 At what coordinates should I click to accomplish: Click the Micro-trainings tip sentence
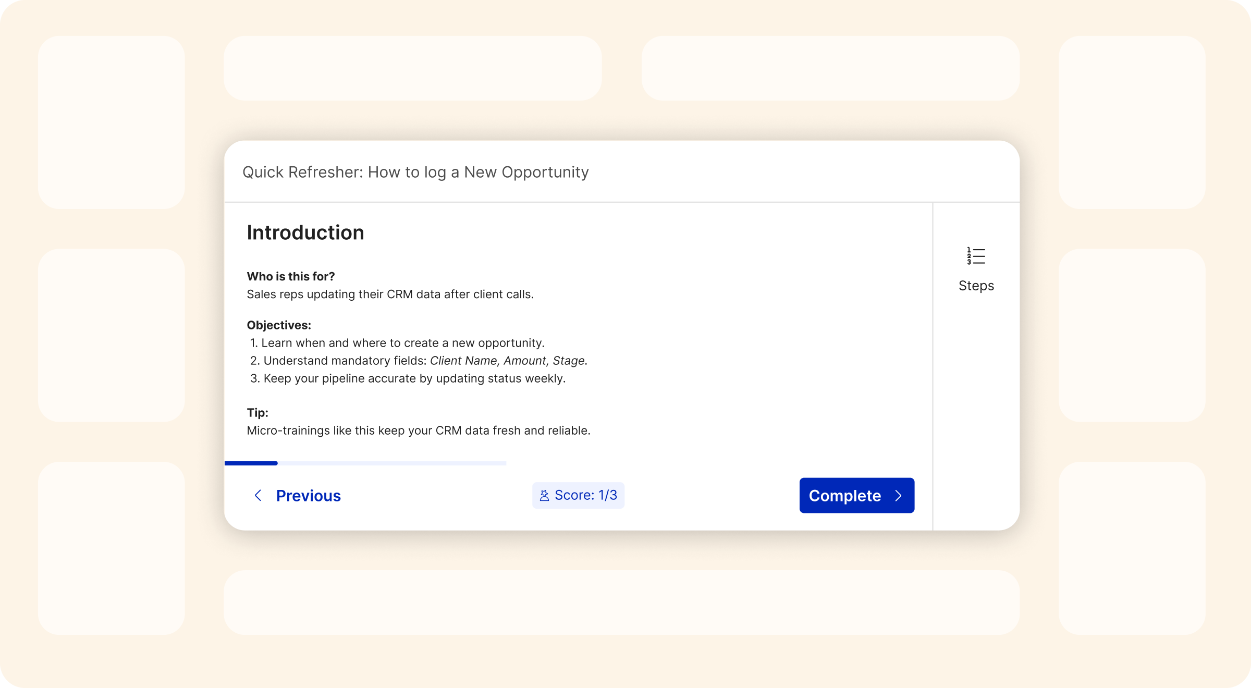(418, 431)
